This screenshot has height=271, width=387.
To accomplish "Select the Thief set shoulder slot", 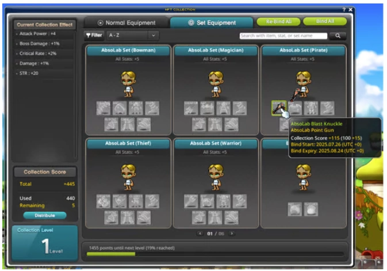I will pos(144,217).
